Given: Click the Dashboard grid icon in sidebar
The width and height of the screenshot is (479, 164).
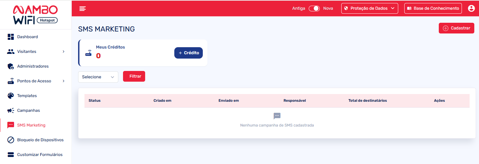Looking at the screenshot, I should coord(11,37).
